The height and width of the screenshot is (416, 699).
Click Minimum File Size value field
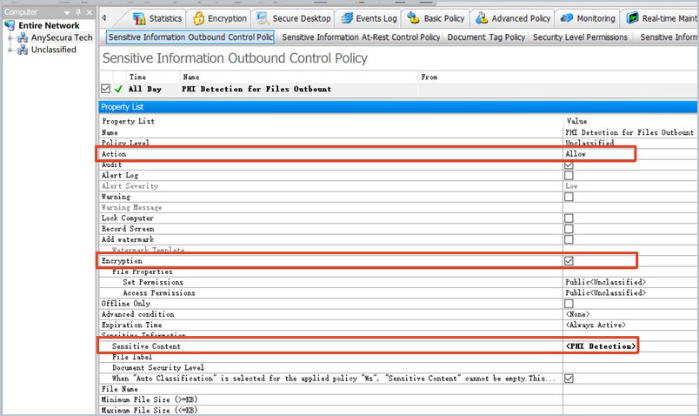[631, 400]
